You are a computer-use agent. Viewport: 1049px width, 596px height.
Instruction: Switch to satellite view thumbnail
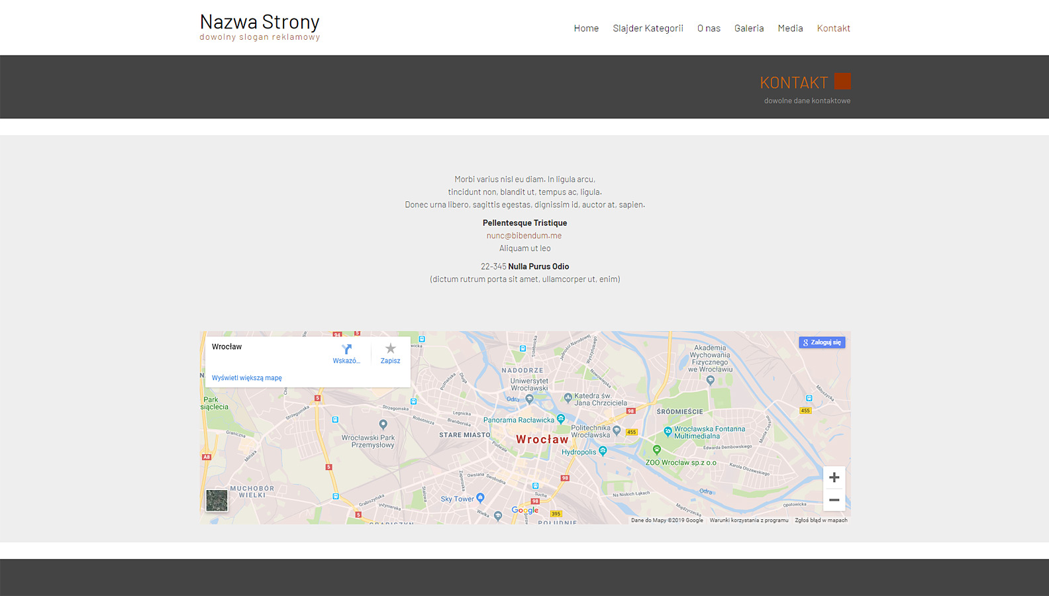pyautogui.click(x=217, y=500)
